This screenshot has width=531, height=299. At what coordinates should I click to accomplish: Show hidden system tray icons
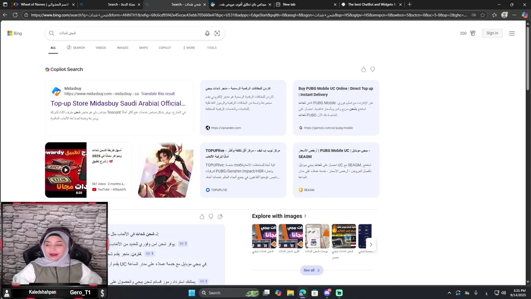point(449,293)
